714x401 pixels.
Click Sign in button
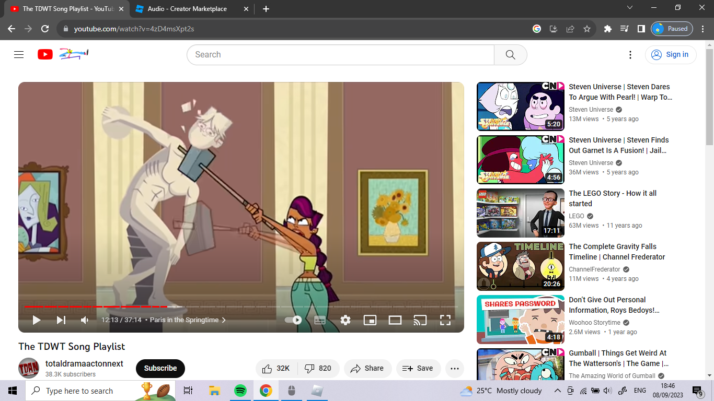click(x=671, y=55)
